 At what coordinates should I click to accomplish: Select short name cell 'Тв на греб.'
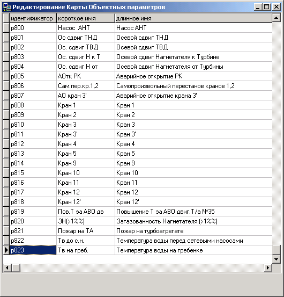[x=86, y=250]
